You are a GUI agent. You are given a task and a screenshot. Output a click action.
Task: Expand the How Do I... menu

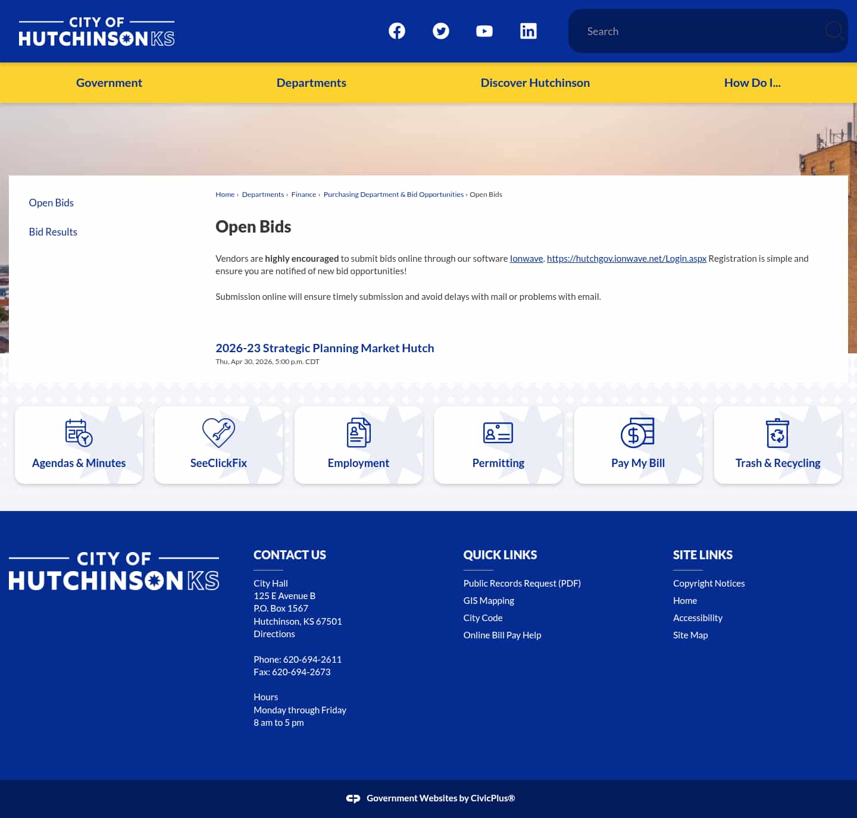point(752,83)
